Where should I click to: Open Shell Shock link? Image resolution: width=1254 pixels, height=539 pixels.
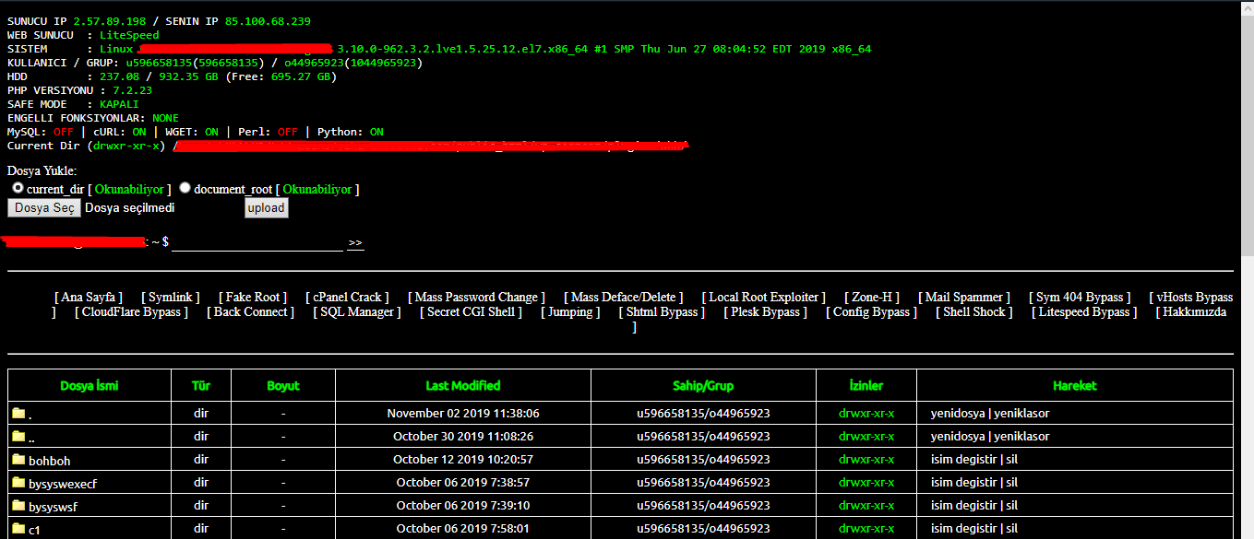click(974, 312)
